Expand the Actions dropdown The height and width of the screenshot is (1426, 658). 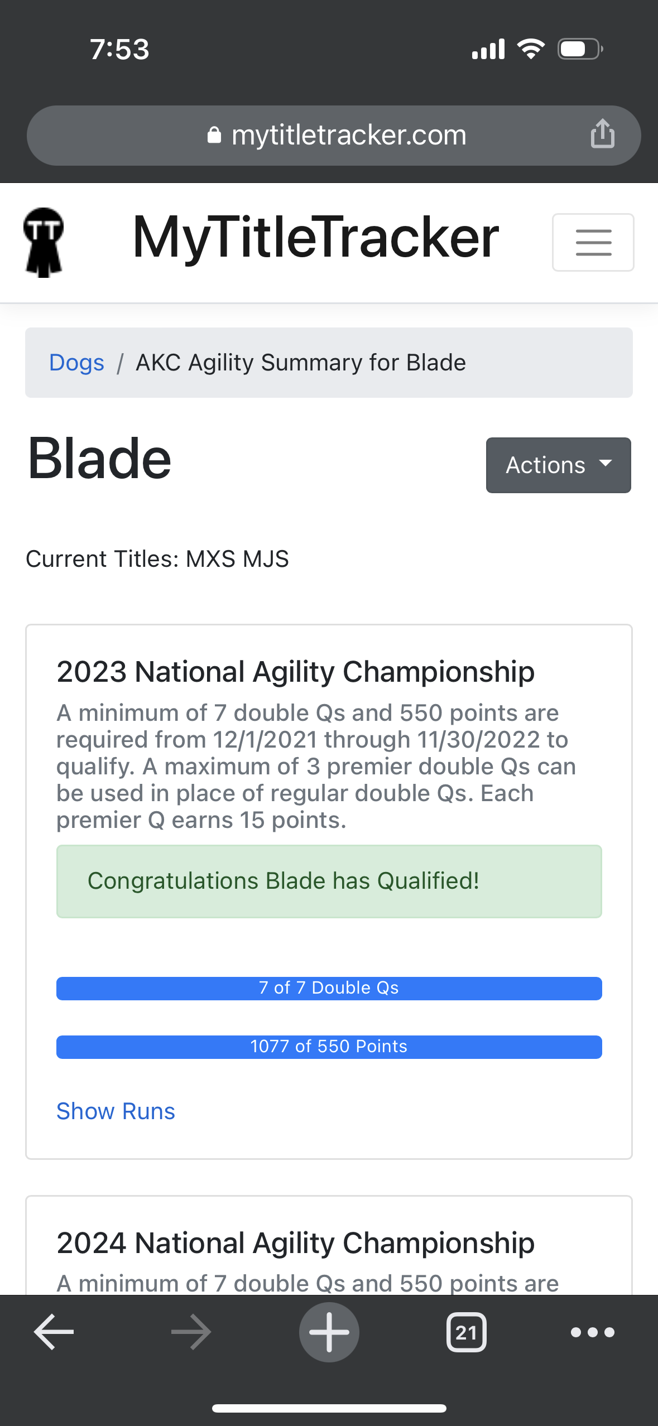[558, 465]
